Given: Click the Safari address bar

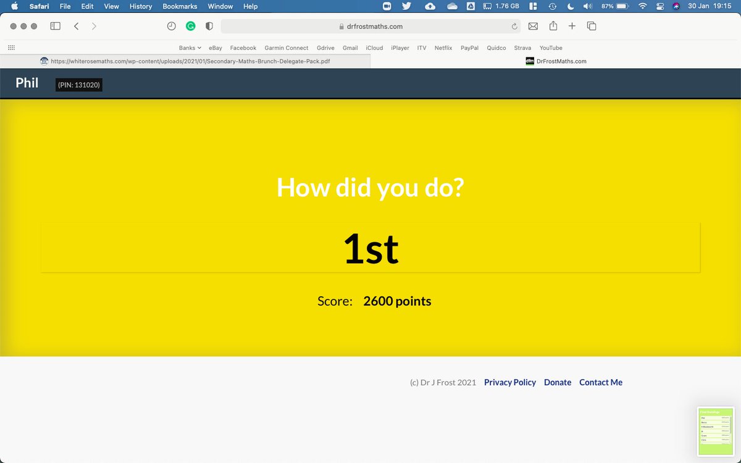Looking at the screenshot, I should pos(371,26).
